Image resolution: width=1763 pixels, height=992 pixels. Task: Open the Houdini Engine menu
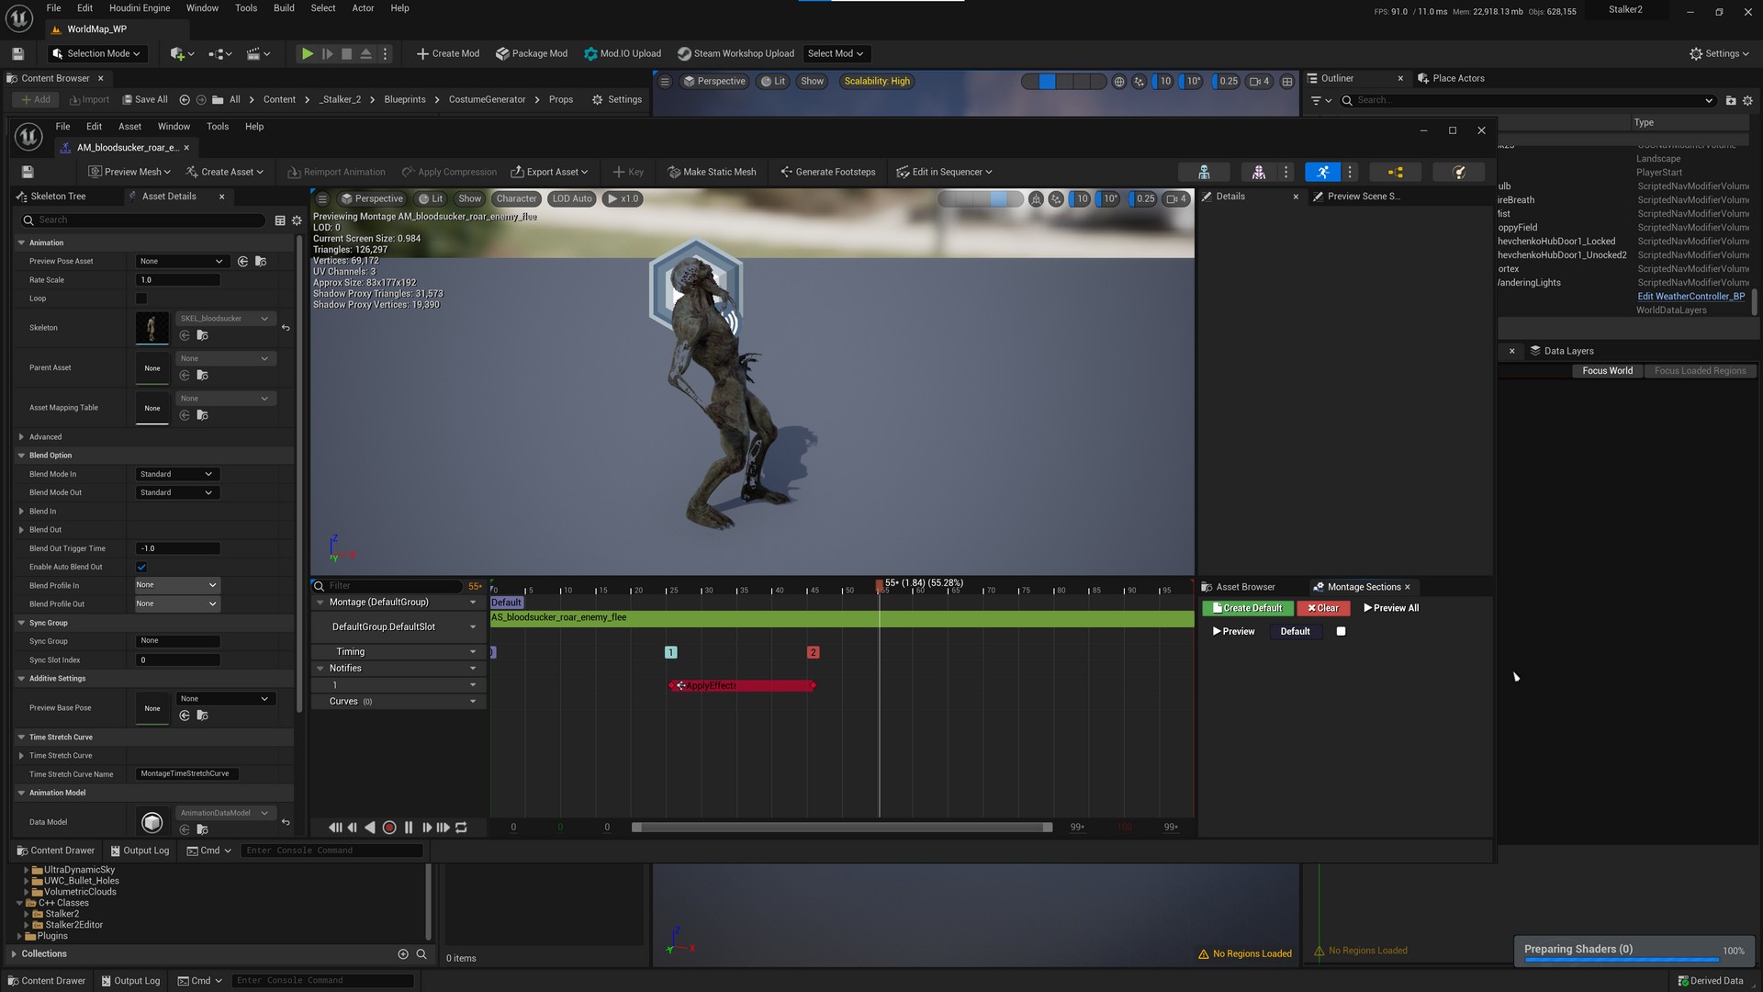tap(139, 8)
